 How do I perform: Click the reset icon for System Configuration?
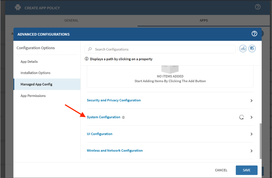pyautogui.click(x=242, y=117)
